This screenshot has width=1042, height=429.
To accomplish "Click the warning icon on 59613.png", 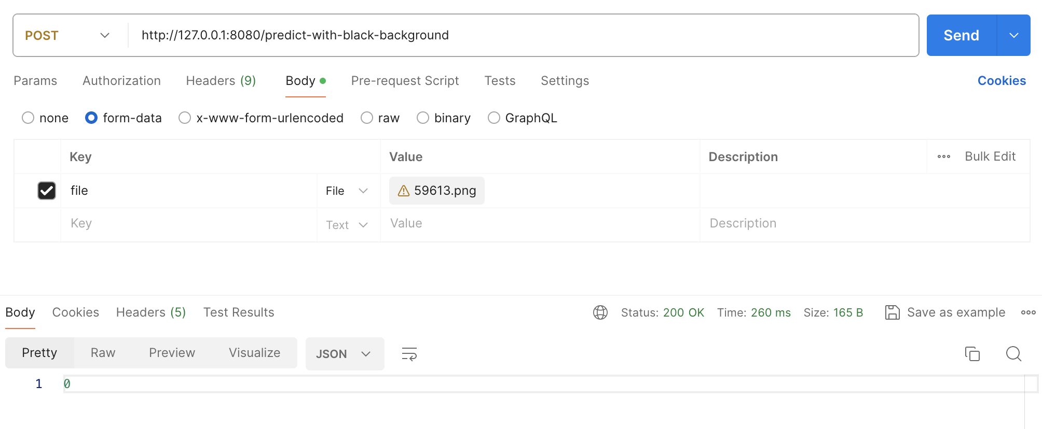I will tap(404, 191).
